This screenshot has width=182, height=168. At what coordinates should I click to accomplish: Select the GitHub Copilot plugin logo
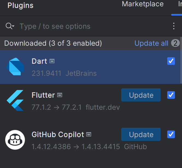pos(15,140)
